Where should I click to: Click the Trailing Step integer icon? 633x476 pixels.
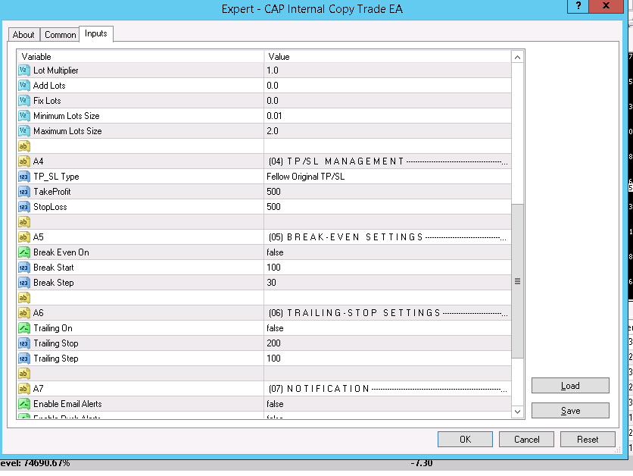[23, 359]
